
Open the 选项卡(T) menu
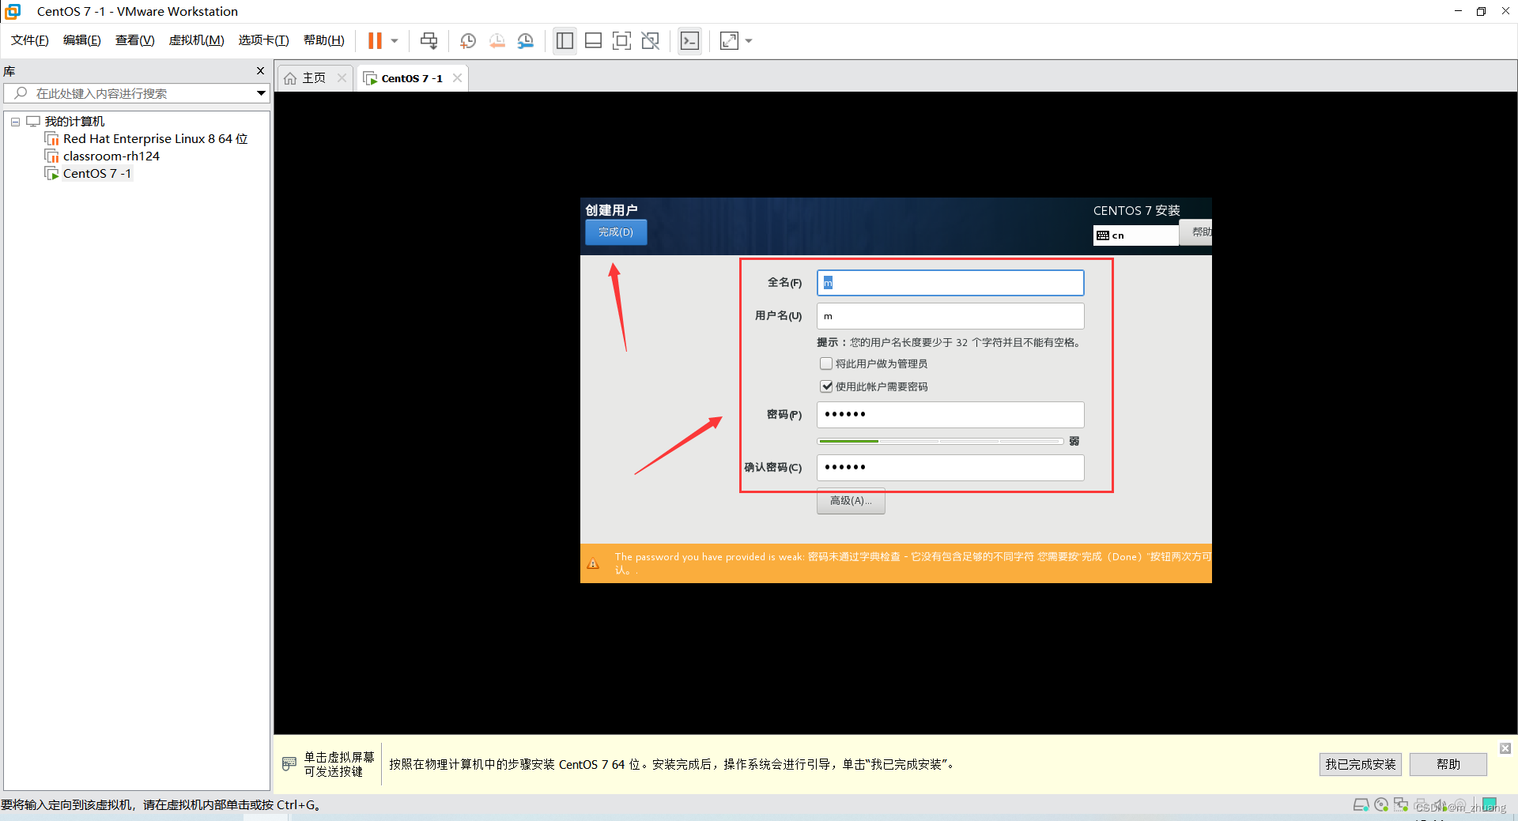263,40
